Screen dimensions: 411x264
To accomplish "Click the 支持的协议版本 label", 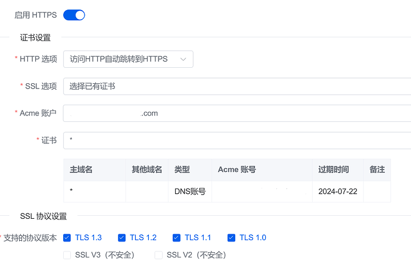I will point(30,238).
